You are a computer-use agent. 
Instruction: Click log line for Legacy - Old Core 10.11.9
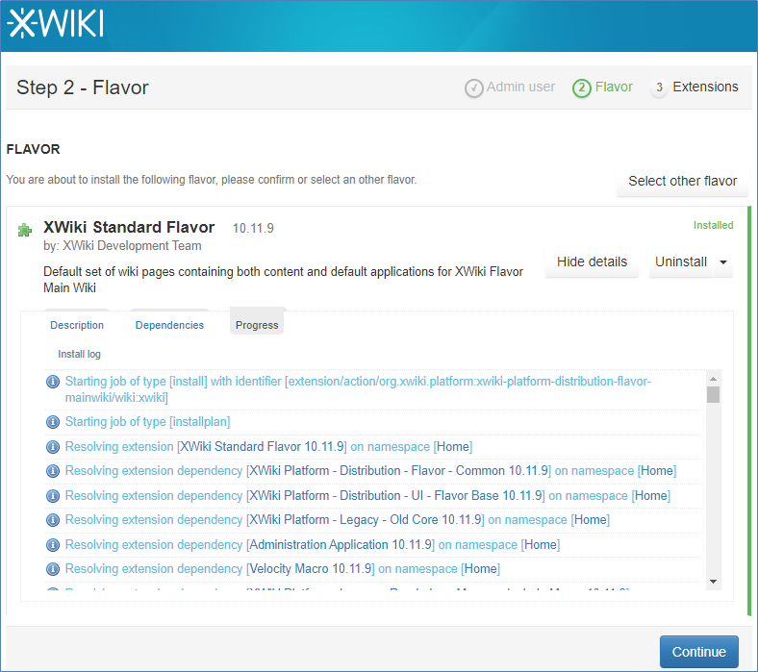coord(338,520)
